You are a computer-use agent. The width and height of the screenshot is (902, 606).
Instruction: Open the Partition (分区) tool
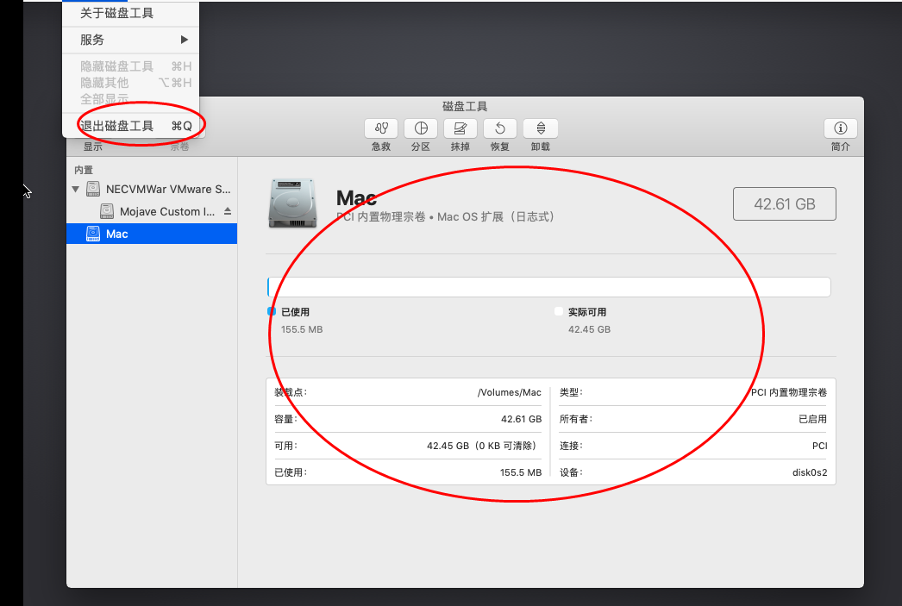[421, 128]
